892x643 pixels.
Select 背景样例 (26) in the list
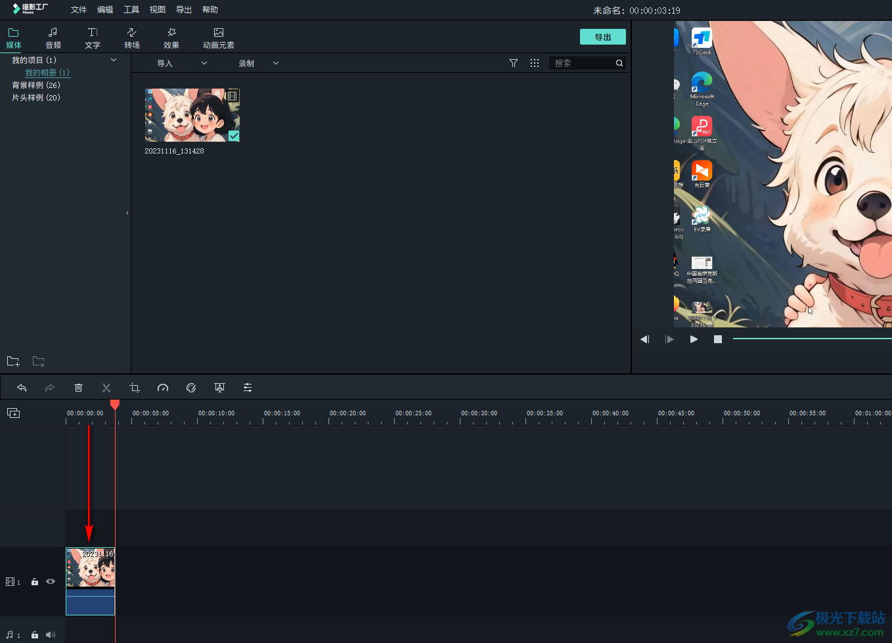click(36, 85)
